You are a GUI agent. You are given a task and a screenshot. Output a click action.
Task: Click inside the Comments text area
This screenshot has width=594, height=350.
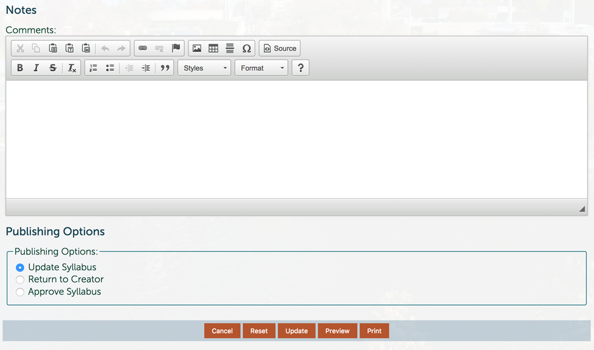[297, 139]
